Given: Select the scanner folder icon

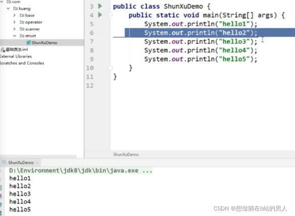Looking at the screenshot, I should click(x=22, y=29).
